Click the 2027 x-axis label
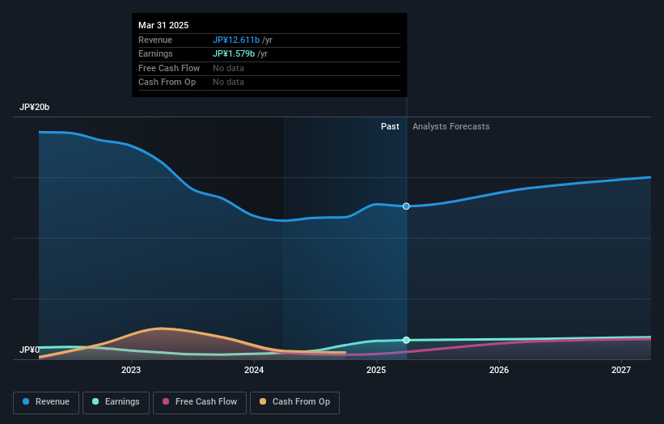This screenshot has height=424, width=664. (621, 371)
